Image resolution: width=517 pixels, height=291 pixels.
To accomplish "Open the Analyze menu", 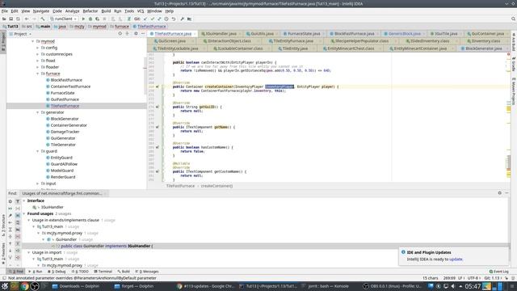I will [x=72, y=11].
